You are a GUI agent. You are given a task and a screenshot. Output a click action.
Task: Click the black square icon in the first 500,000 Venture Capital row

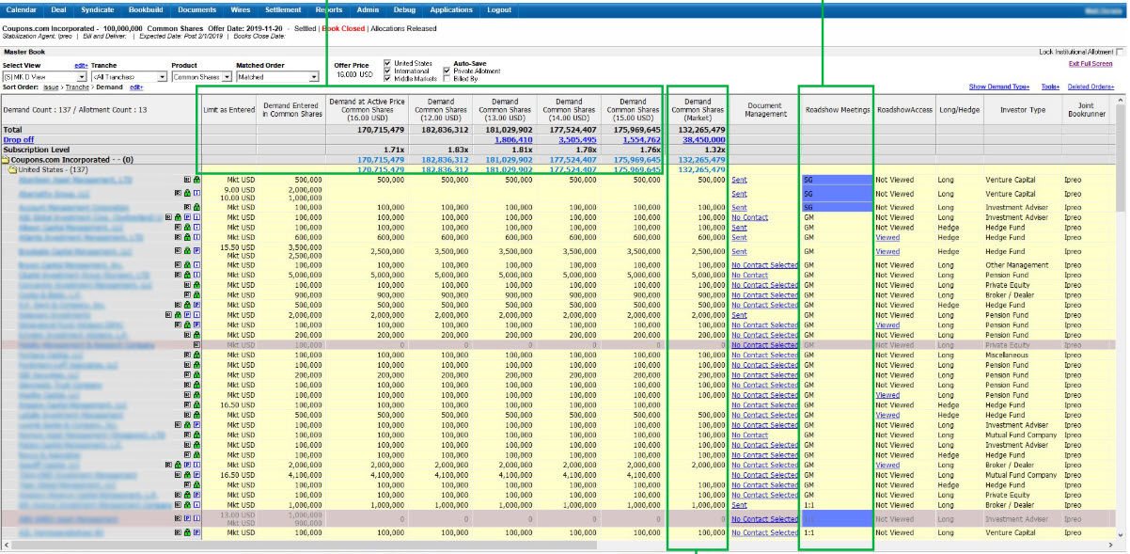(x=187, y=179)
